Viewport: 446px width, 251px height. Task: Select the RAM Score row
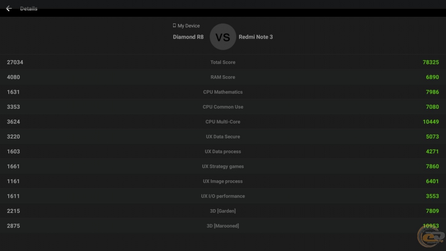(223, 77)
